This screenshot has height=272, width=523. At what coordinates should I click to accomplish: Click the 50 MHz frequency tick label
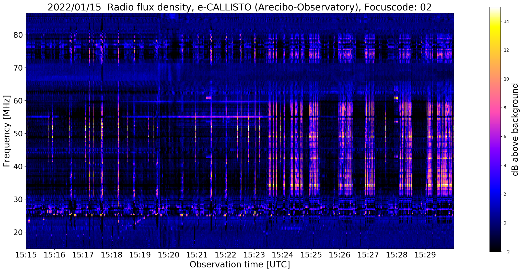coord(18,133)
